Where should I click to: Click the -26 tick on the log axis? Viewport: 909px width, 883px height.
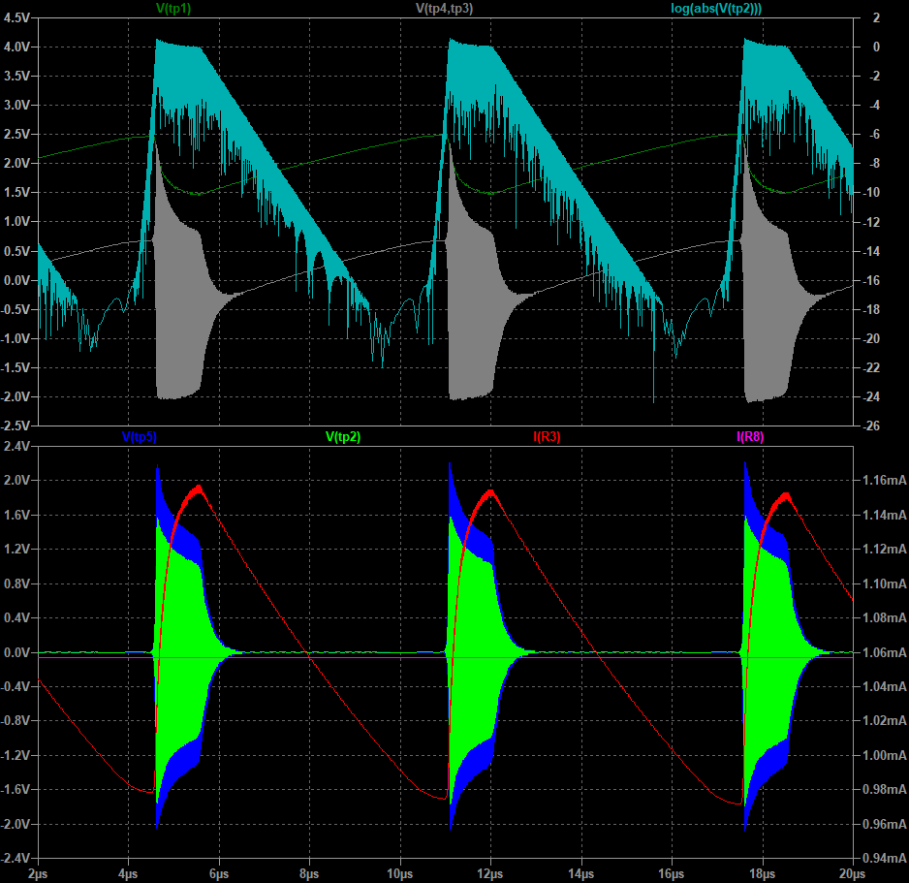pyautogui.click(x=873, y=426)
